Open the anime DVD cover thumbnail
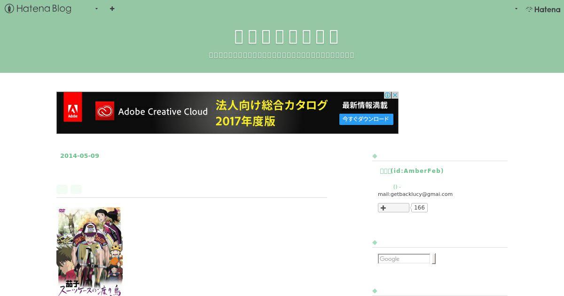The height and width of the screenshot is (296, 564). tap(89, 252)
